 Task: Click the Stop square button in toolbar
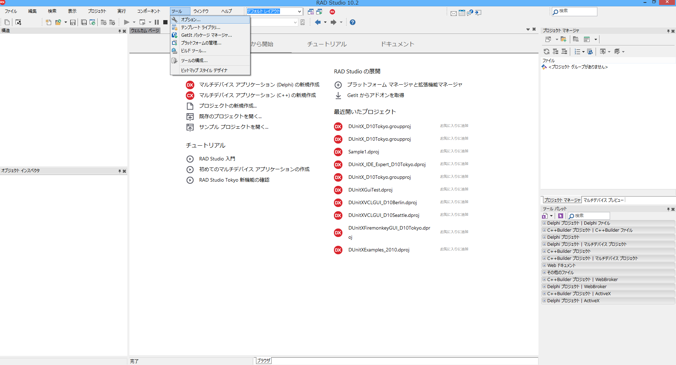[x=165, y=22]
